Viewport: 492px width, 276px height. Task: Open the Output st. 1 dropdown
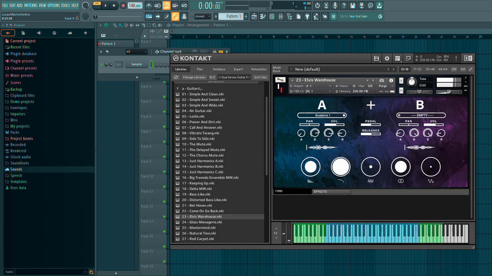(x=311, y=86)
